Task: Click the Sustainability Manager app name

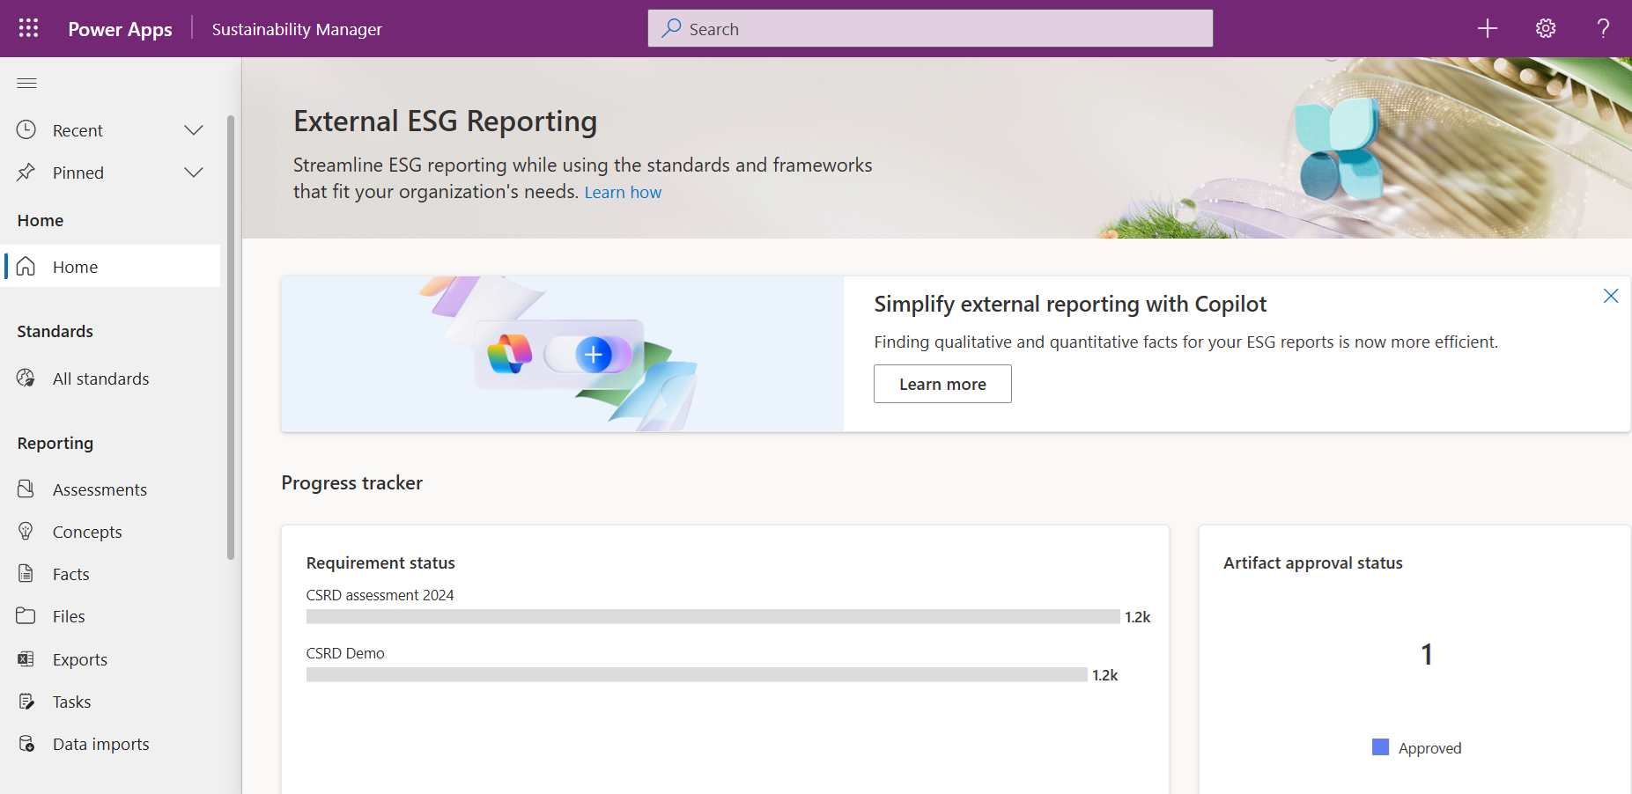Action: [x=297, y=29]
